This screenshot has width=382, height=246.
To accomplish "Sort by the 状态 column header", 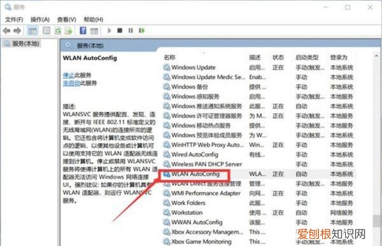I will (278, 57).
